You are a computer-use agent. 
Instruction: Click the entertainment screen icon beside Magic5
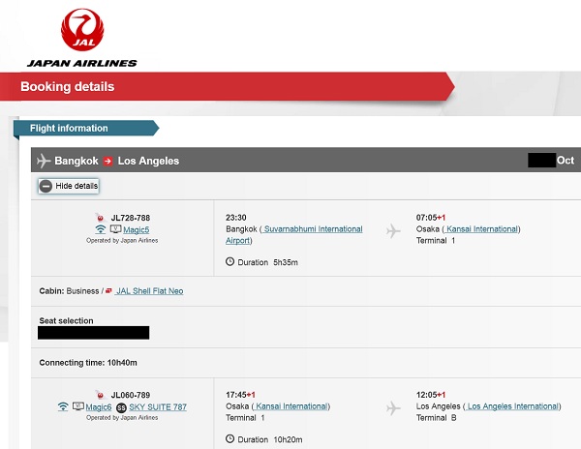115,229
